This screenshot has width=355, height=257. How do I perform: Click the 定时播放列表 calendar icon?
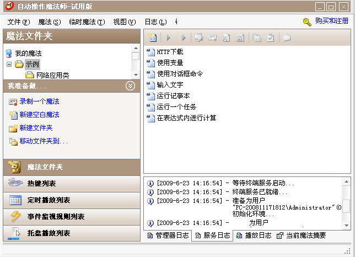[15, 200]
